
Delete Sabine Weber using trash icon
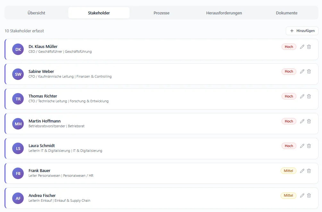(309, 71)
